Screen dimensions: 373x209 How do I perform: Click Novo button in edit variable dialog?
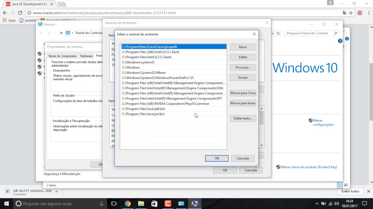tap(243, 47)
